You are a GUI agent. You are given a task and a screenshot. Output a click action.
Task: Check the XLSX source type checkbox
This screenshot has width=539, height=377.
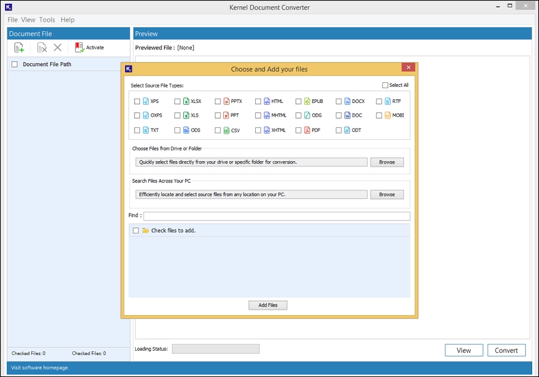click(x=178, y=102)
